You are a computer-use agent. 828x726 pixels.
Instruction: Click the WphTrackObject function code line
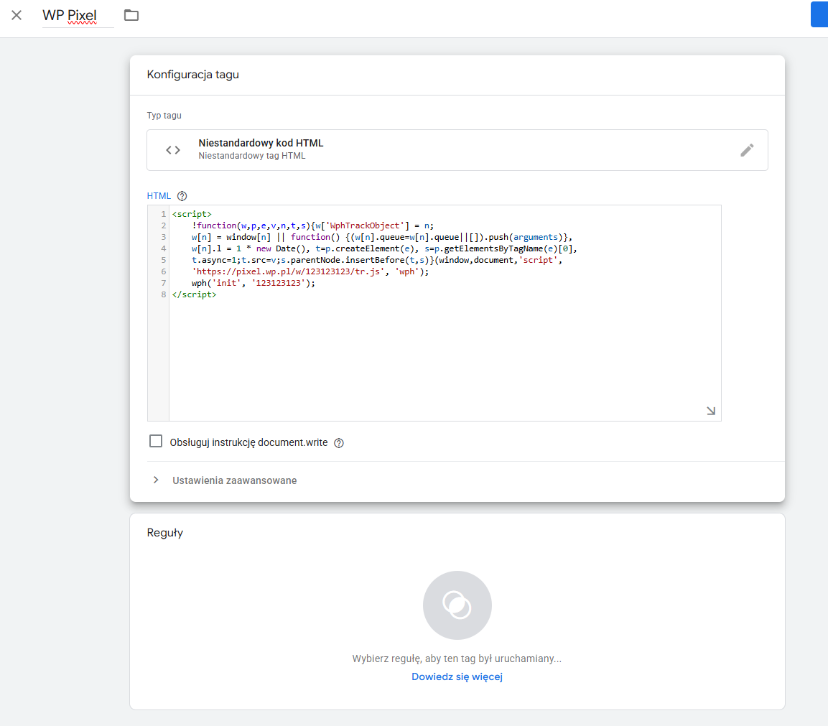[312, 225]
